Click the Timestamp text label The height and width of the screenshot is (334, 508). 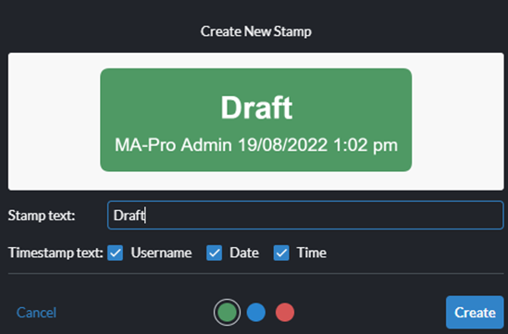click(56, 253)
